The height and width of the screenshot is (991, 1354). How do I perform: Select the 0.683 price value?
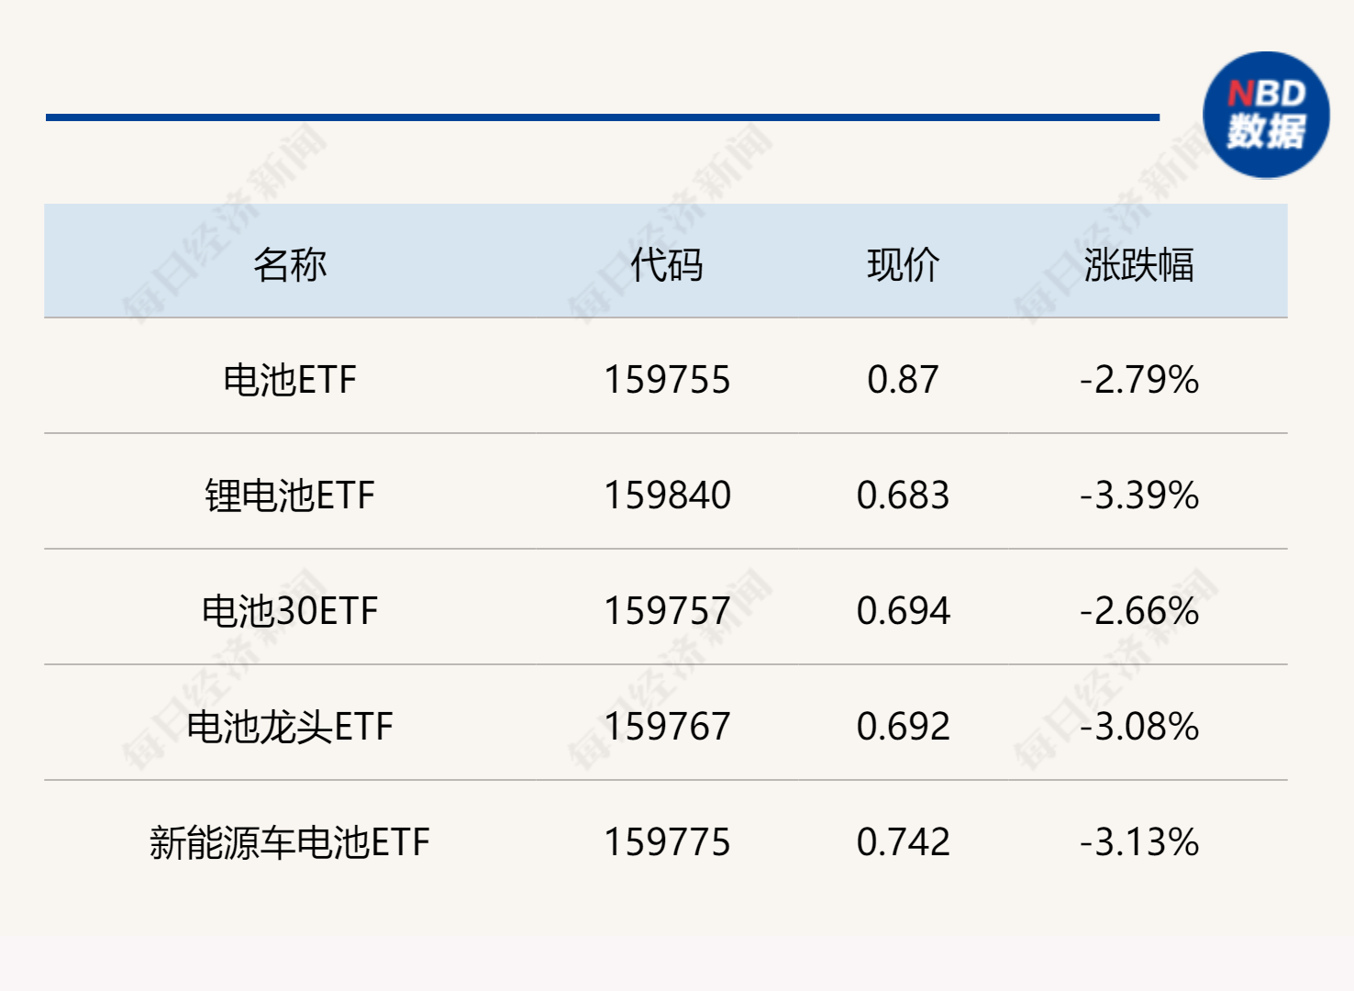click(904, 495)
